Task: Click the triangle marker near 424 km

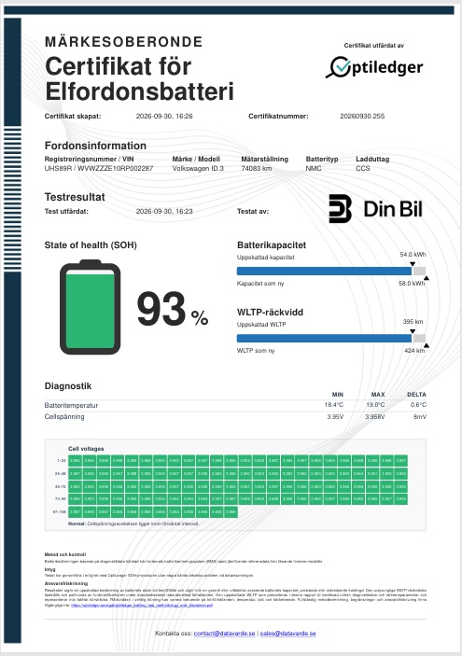Action: (427, 345)
